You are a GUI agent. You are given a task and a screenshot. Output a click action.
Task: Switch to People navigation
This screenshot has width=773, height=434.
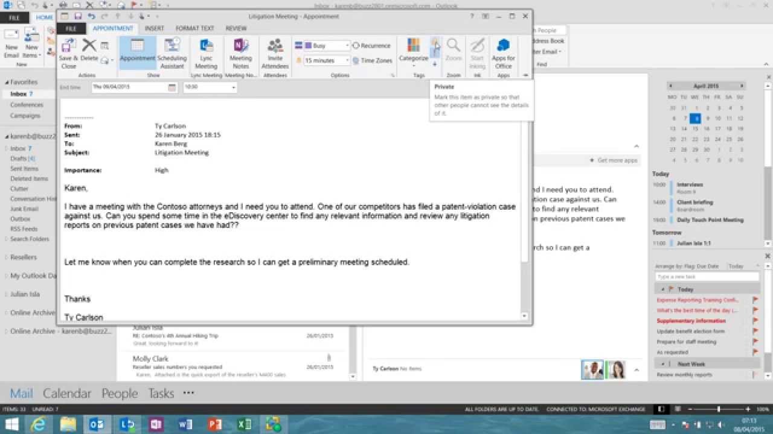tap(120, 393)
